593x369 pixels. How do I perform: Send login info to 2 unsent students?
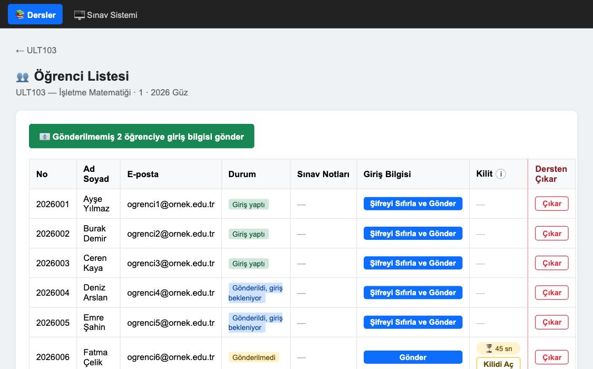(141, 136)
